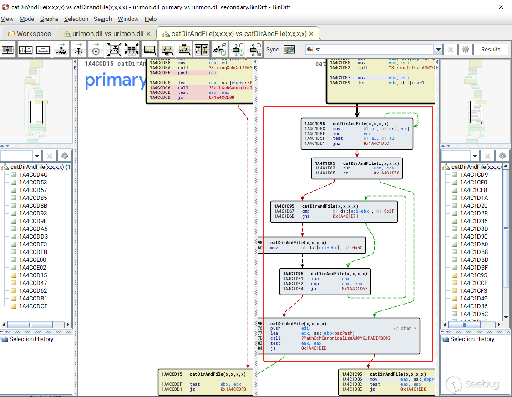
Task: Click the Results button
Action: tap(490, 50)
